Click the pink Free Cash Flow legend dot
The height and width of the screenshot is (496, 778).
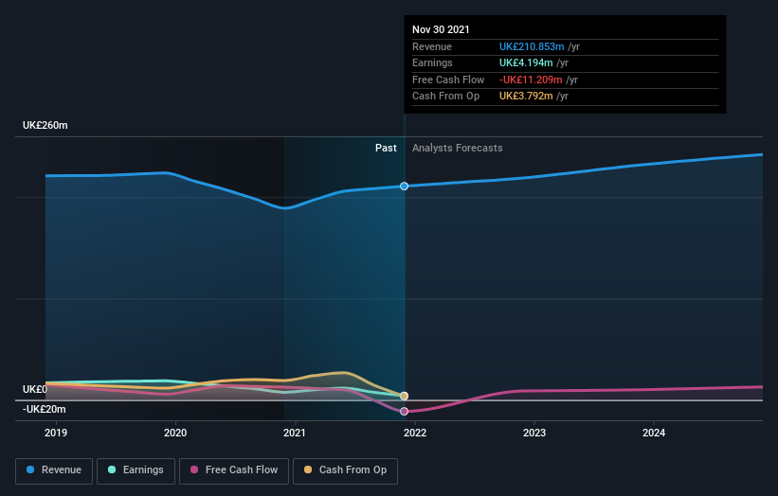click(194, 469)
